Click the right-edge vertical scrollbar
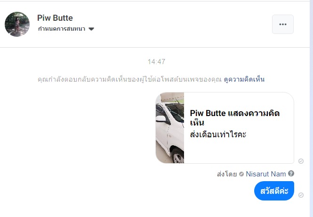 click(311, 118)
